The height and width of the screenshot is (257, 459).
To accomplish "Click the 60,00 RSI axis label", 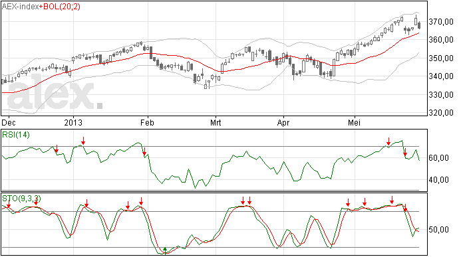I will 438,158.
